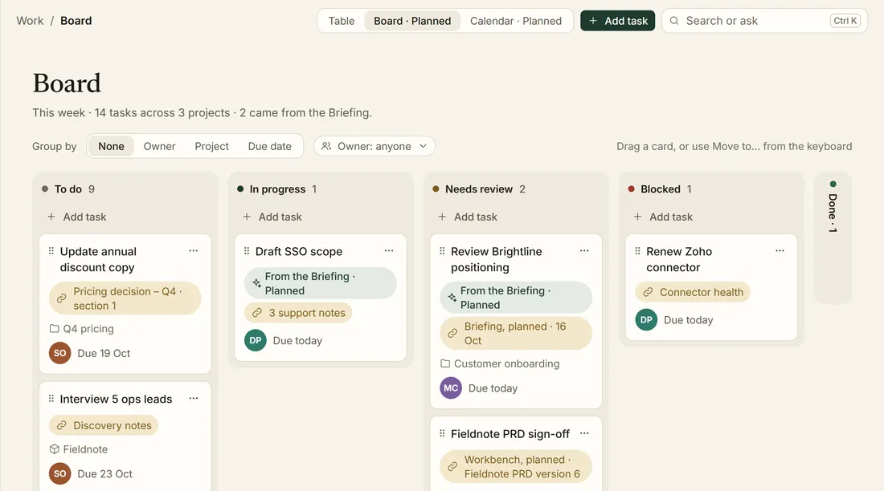Expand the collapsed Done column

pos(833,237)
